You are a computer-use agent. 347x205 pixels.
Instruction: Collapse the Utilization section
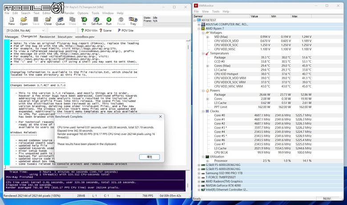pos(203,157)
